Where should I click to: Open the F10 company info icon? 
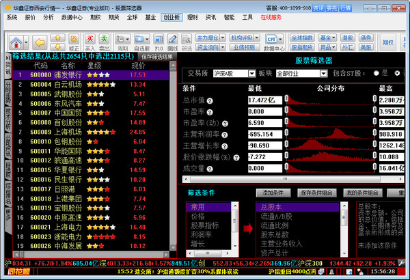pyautogui.click(x=159, y=39)
